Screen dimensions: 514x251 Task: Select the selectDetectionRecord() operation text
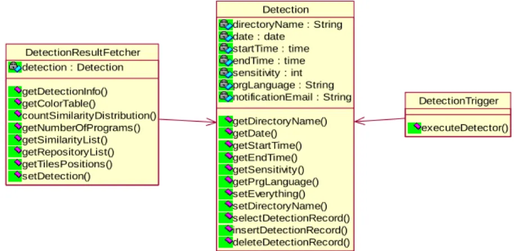[x=292, y=218]
